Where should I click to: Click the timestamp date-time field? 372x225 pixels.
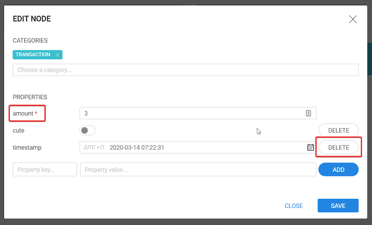(206, 147)
